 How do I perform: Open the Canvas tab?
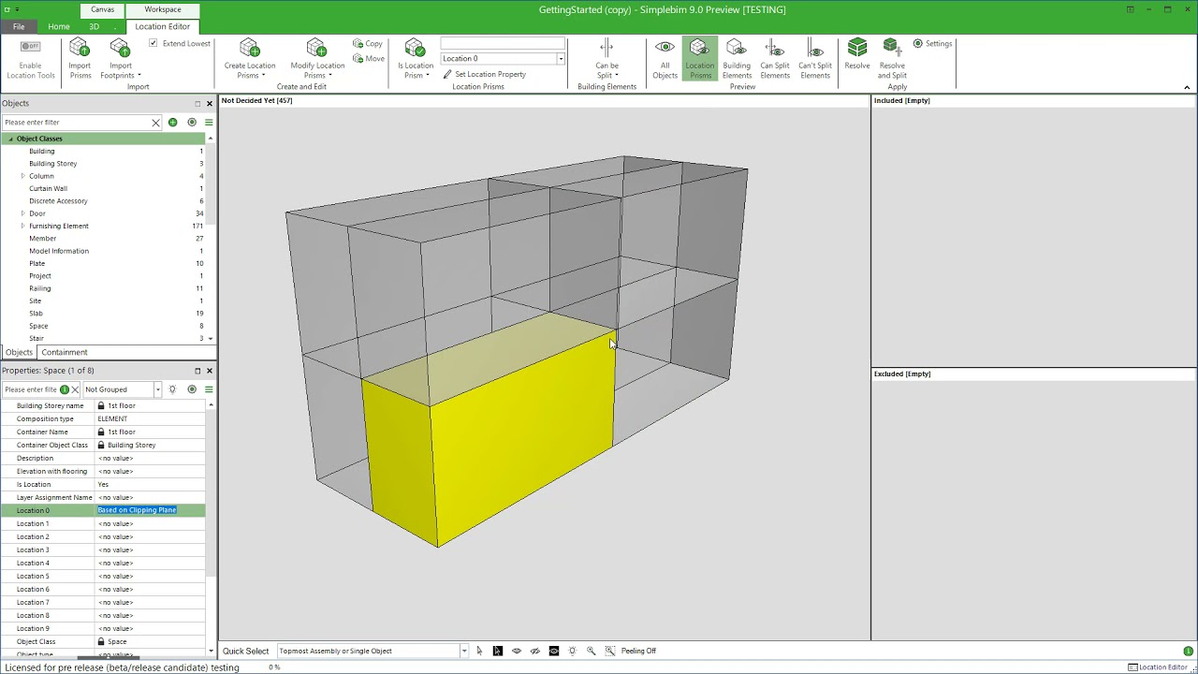pos(103,9)
